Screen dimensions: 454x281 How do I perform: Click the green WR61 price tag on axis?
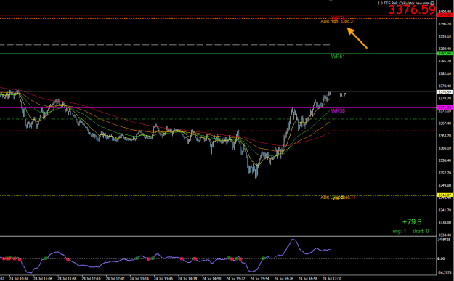445,53
